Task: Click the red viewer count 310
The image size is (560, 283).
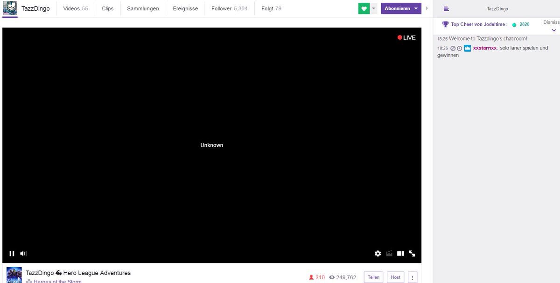Action: (x=317, y=277)
